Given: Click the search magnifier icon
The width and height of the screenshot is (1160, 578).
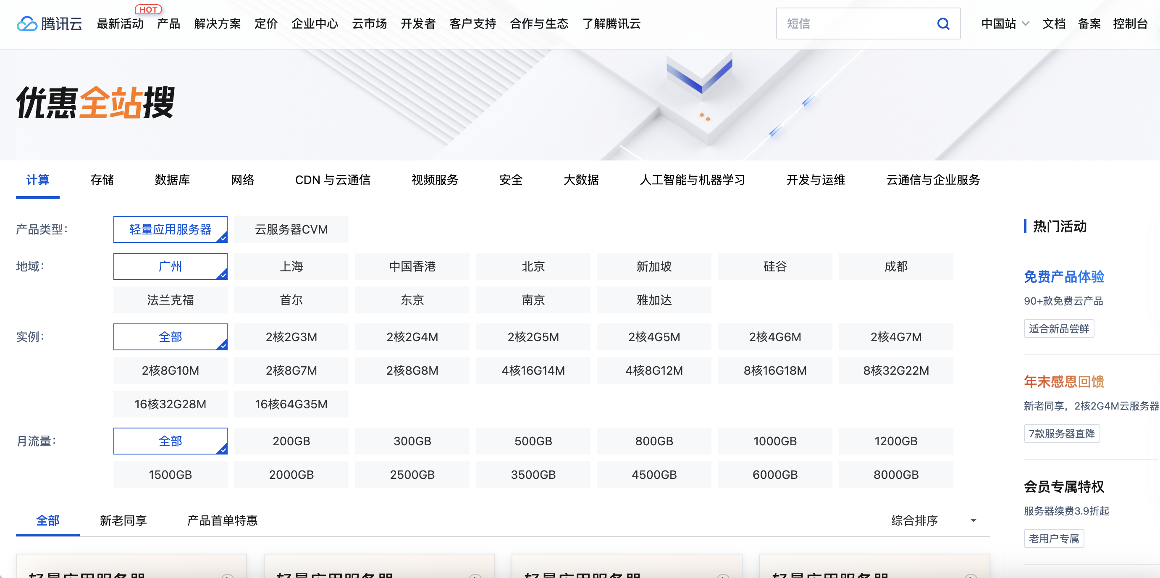Looking at the screenshot, I should click(x=943, y=24).
